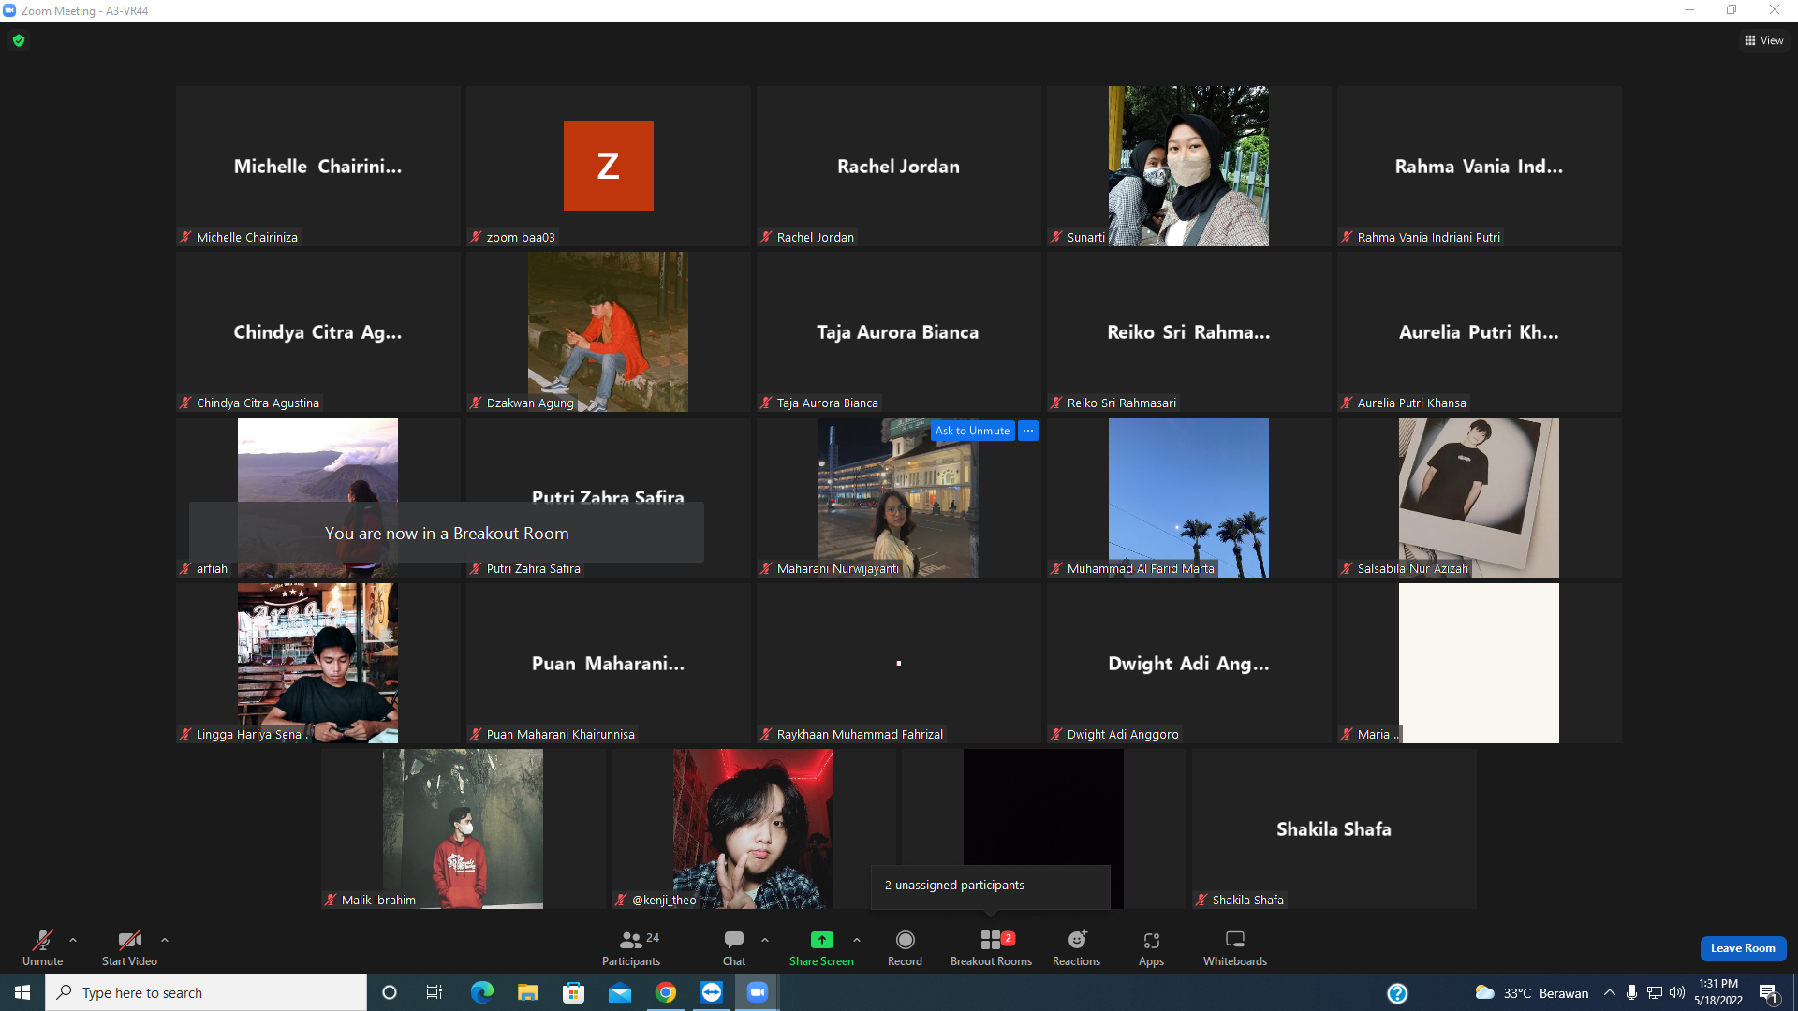Viewport: 1798px width, 1011px height.
Task: Open Microsoft Store from taskbar
Action: coord(573,992)
